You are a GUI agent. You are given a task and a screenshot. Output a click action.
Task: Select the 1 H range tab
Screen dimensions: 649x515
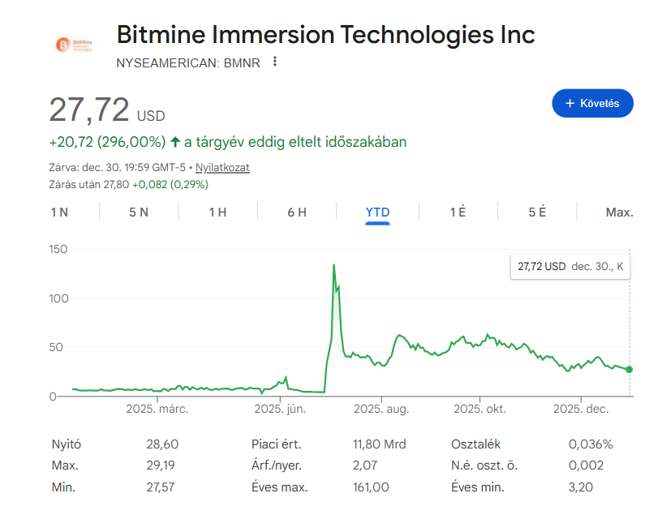point(217,212)
